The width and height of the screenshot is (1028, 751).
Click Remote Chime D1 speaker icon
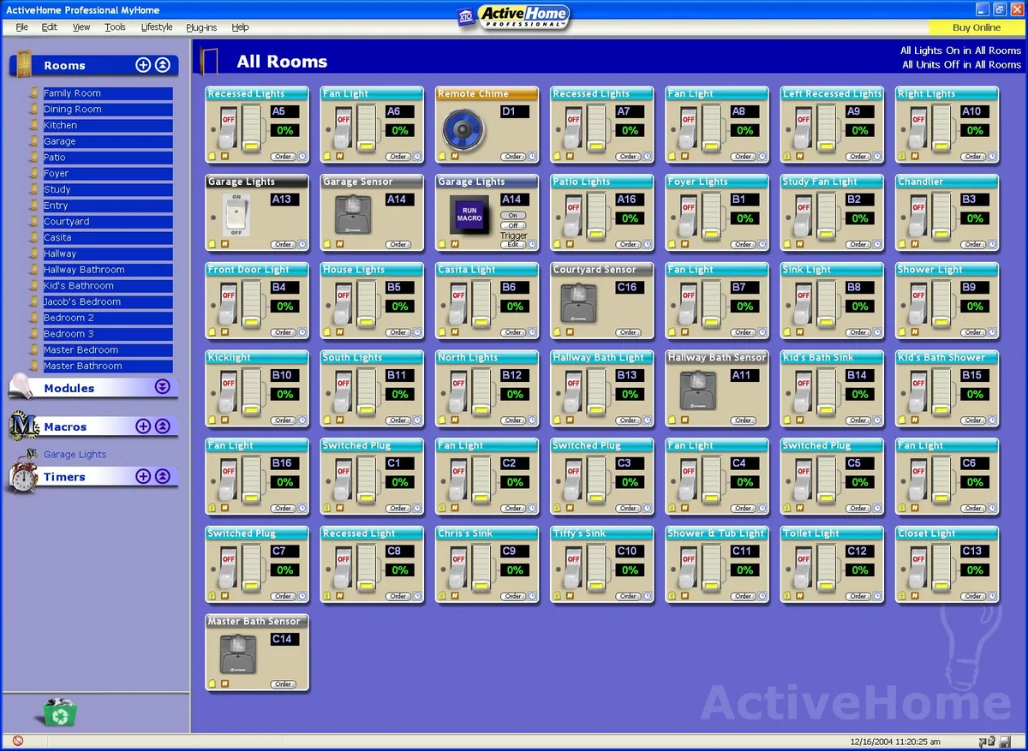pyautogui.click(x=463, y=130)
